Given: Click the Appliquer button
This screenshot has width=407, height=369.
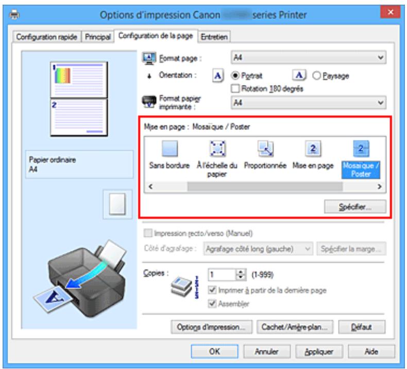Looking at the screenshot, I should pyautogui.click(x=319, y=351).
